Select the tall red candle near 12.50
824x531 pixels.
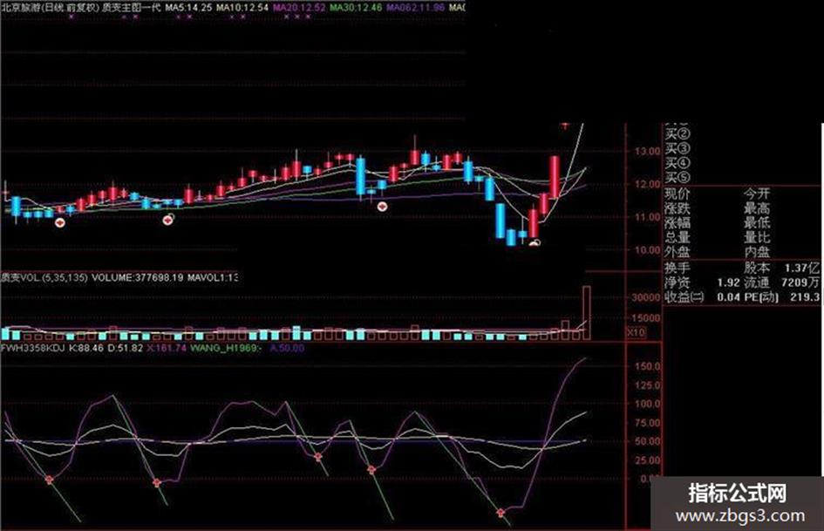click(555, 177)
